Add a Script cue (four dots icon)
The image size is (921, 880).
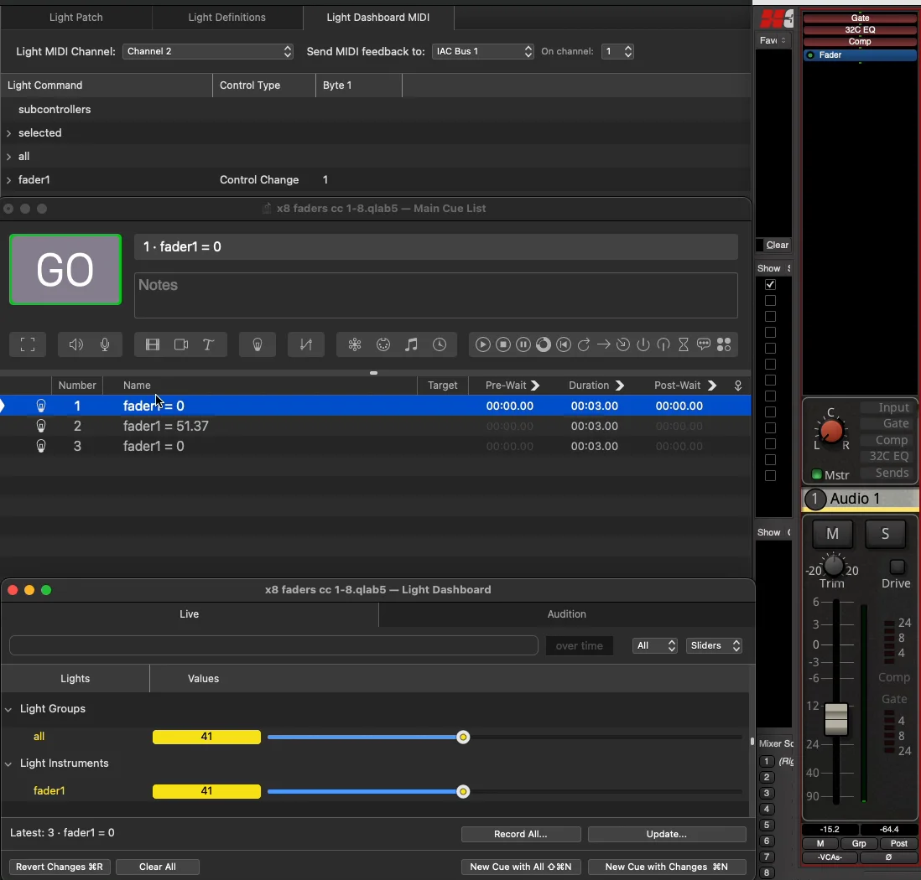point(724,344)
